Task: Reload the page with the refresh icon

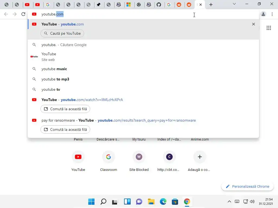Action: (x=23, y=14)
